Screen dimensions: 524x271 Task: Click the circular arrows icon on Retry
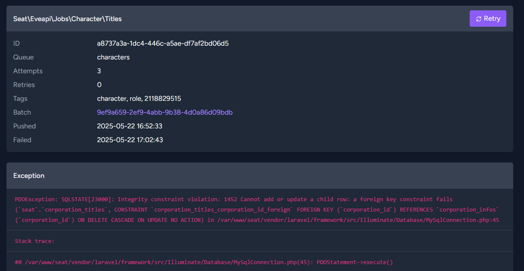(478, 19)
